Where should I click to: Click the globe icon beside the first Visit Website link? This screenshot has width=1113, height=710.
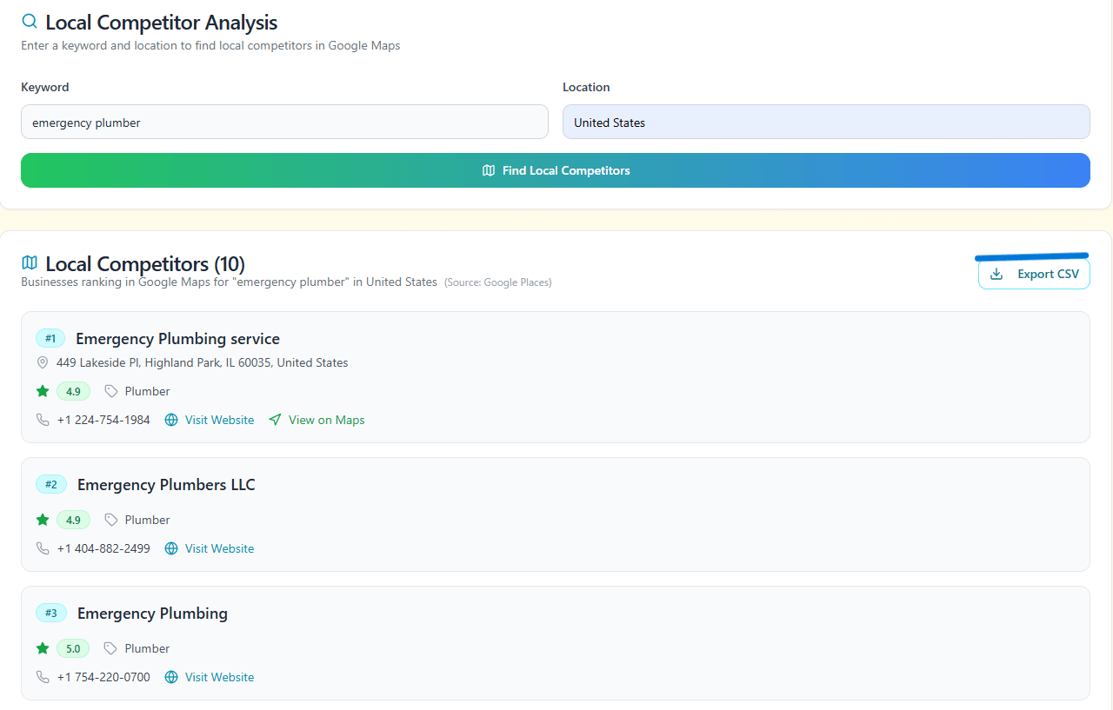pos(170,420)
